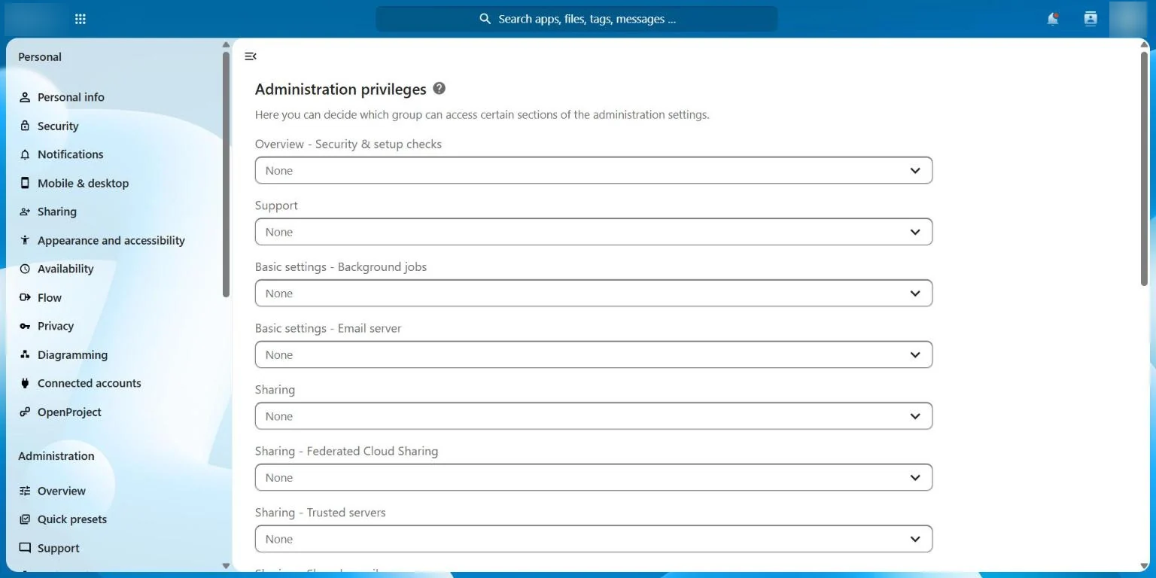Collapse the settings navigation sidebar
The image size is (1156, 578).
(251, 56)
